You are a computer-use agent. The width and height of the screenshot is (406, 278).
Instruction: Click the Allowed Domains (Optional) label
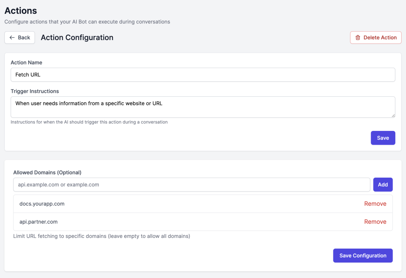[47, 173]
